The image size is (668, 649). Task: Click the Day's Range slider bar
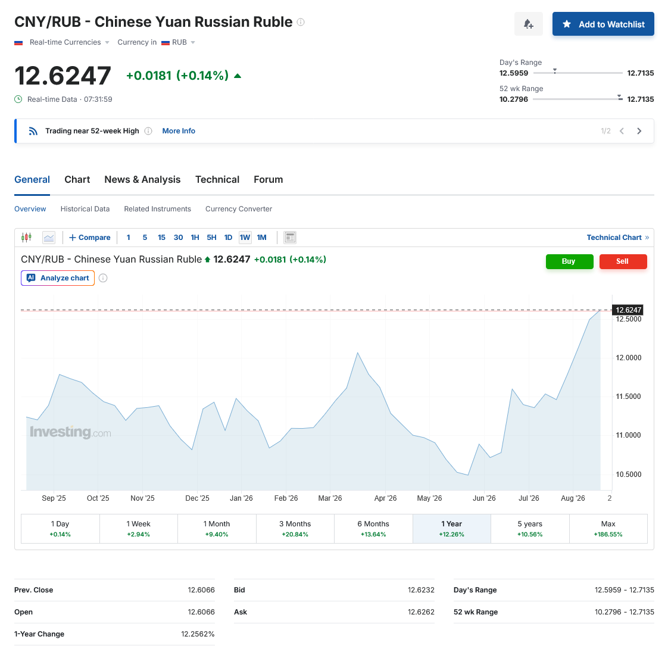pos(578,73)
